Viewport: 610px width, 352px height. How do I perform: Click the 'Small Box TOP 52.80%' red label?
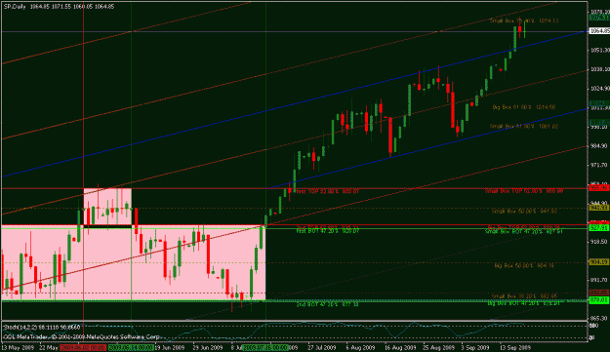524,191
